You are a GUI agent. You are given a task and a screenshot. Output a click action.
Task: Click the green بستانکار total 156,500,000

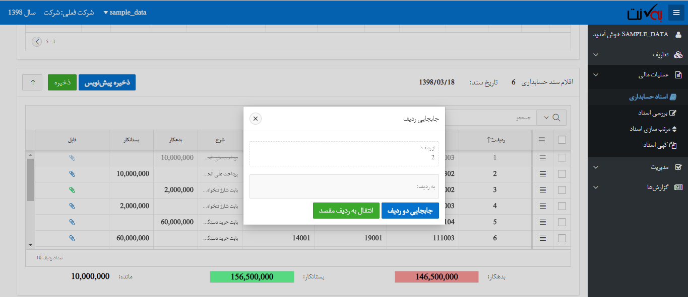pos(252,276)
